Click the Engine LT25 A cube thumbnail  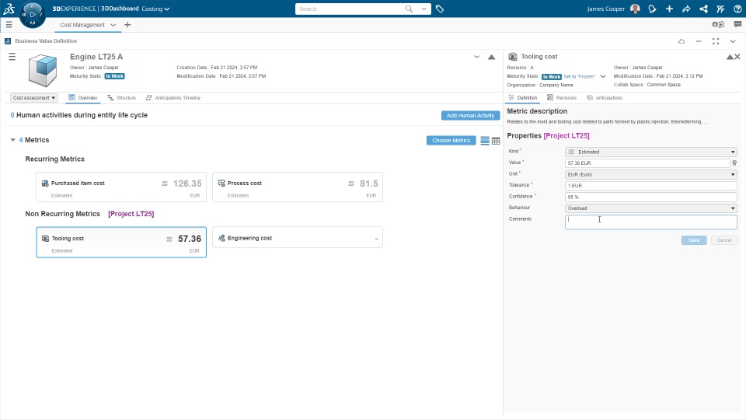click(43, 71)
